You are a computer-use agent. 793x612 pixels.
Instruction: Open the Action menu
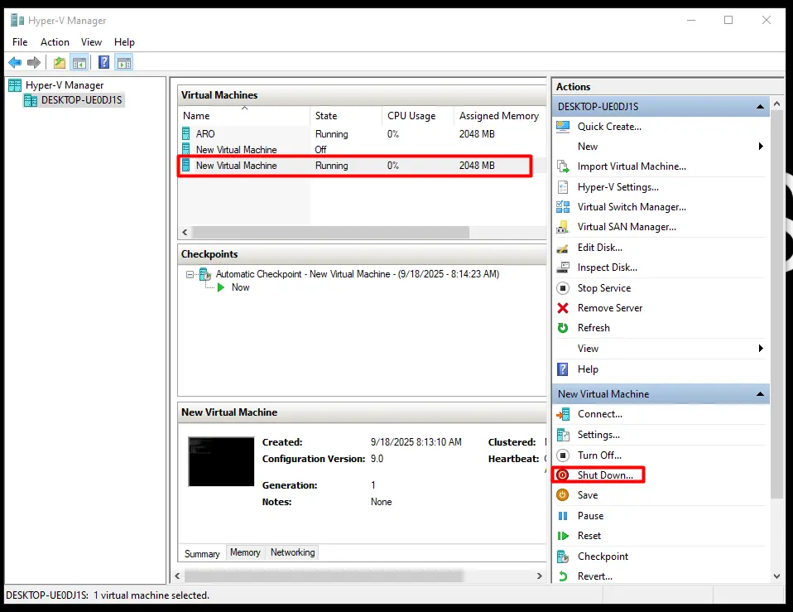click(55, 42)
